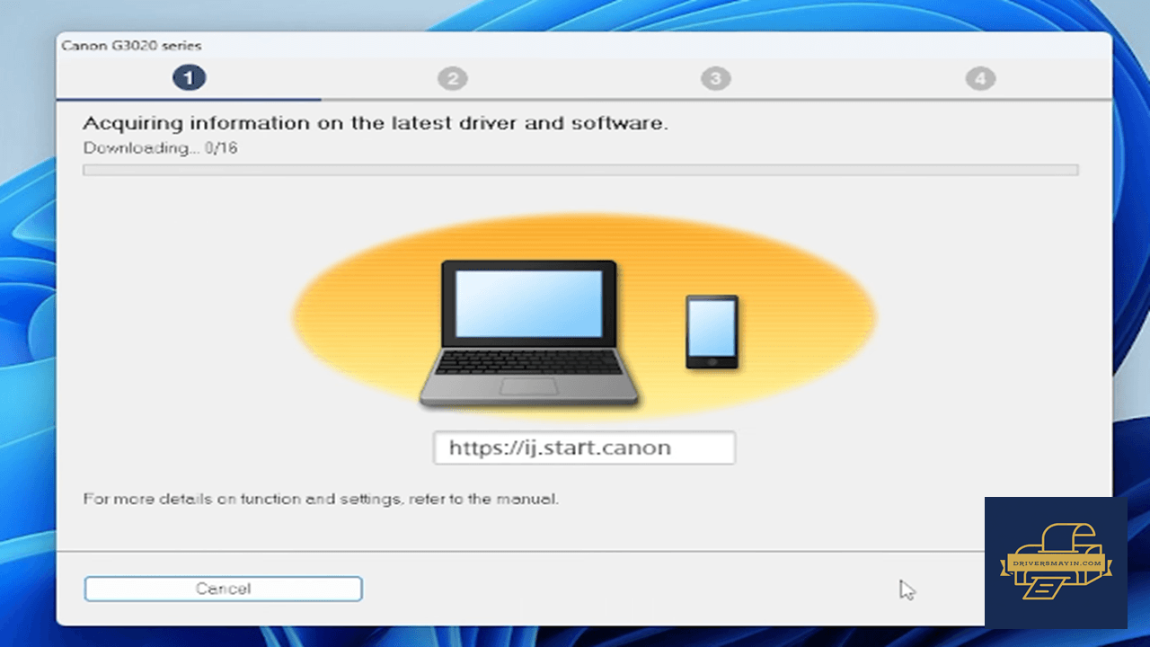
Task: Click the blue active step underline
Action: (189, 98)
